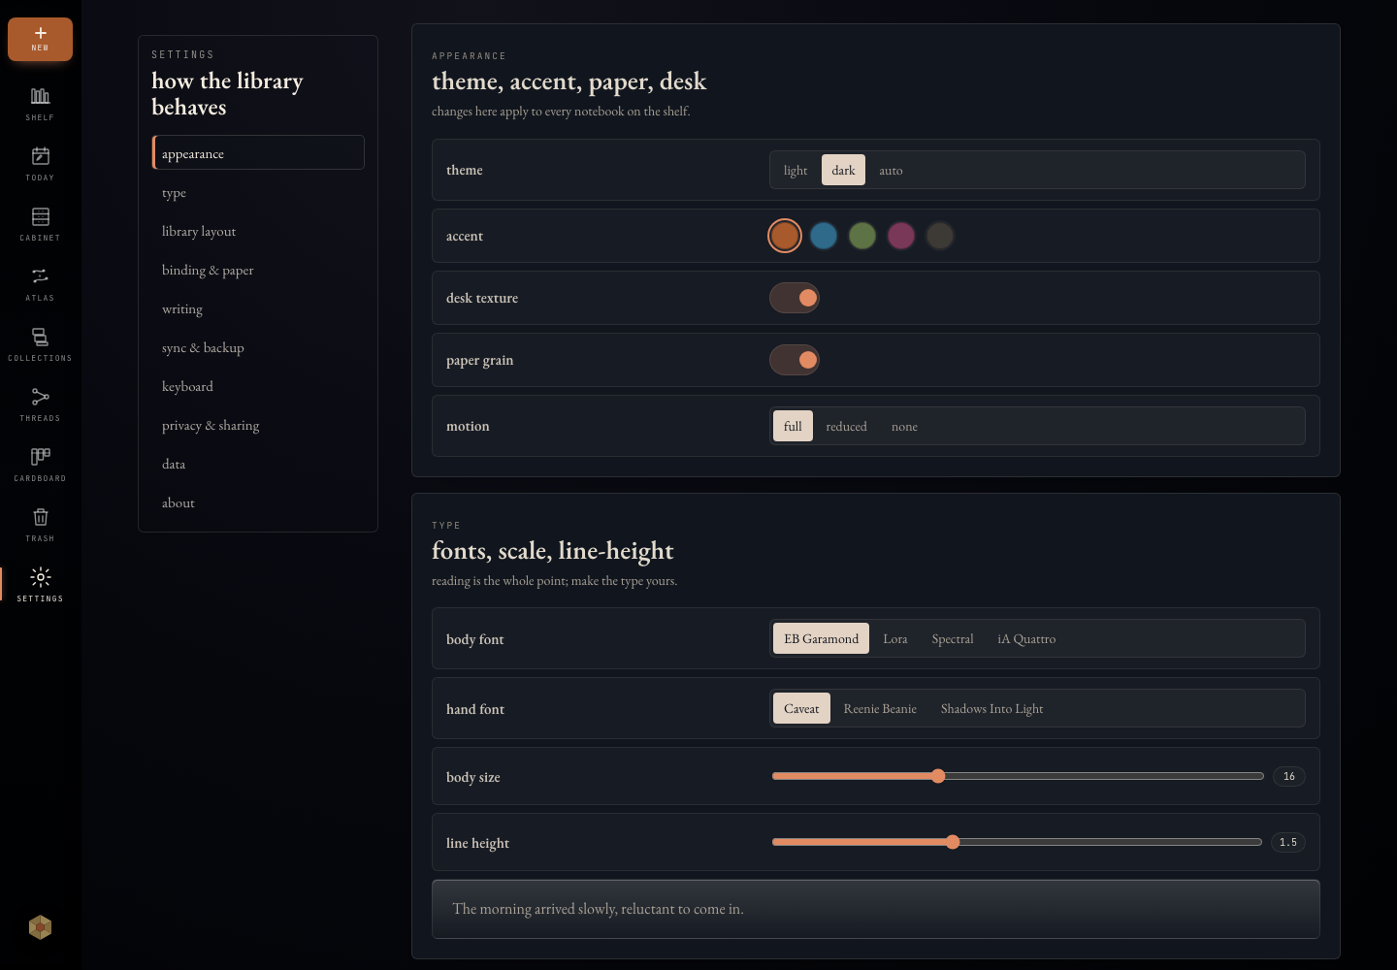Click the body size value 16
Image resolution: width=1397 pixels, height=970 pixels.
click(x=1289, y=776)
